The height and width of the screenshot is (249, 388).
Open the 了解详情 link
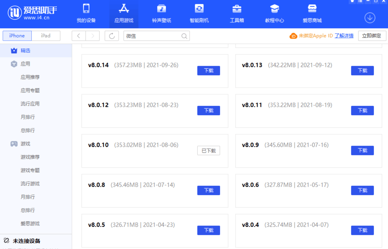point(344,36)
